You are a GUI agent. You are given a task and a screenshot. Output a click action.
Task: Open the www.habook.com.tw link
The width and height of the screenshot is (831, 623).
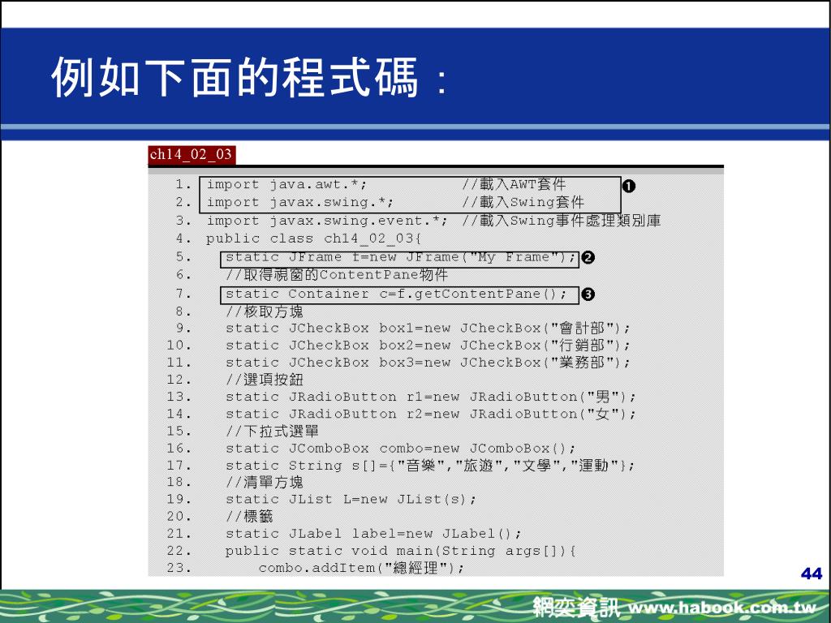(721, 608)
